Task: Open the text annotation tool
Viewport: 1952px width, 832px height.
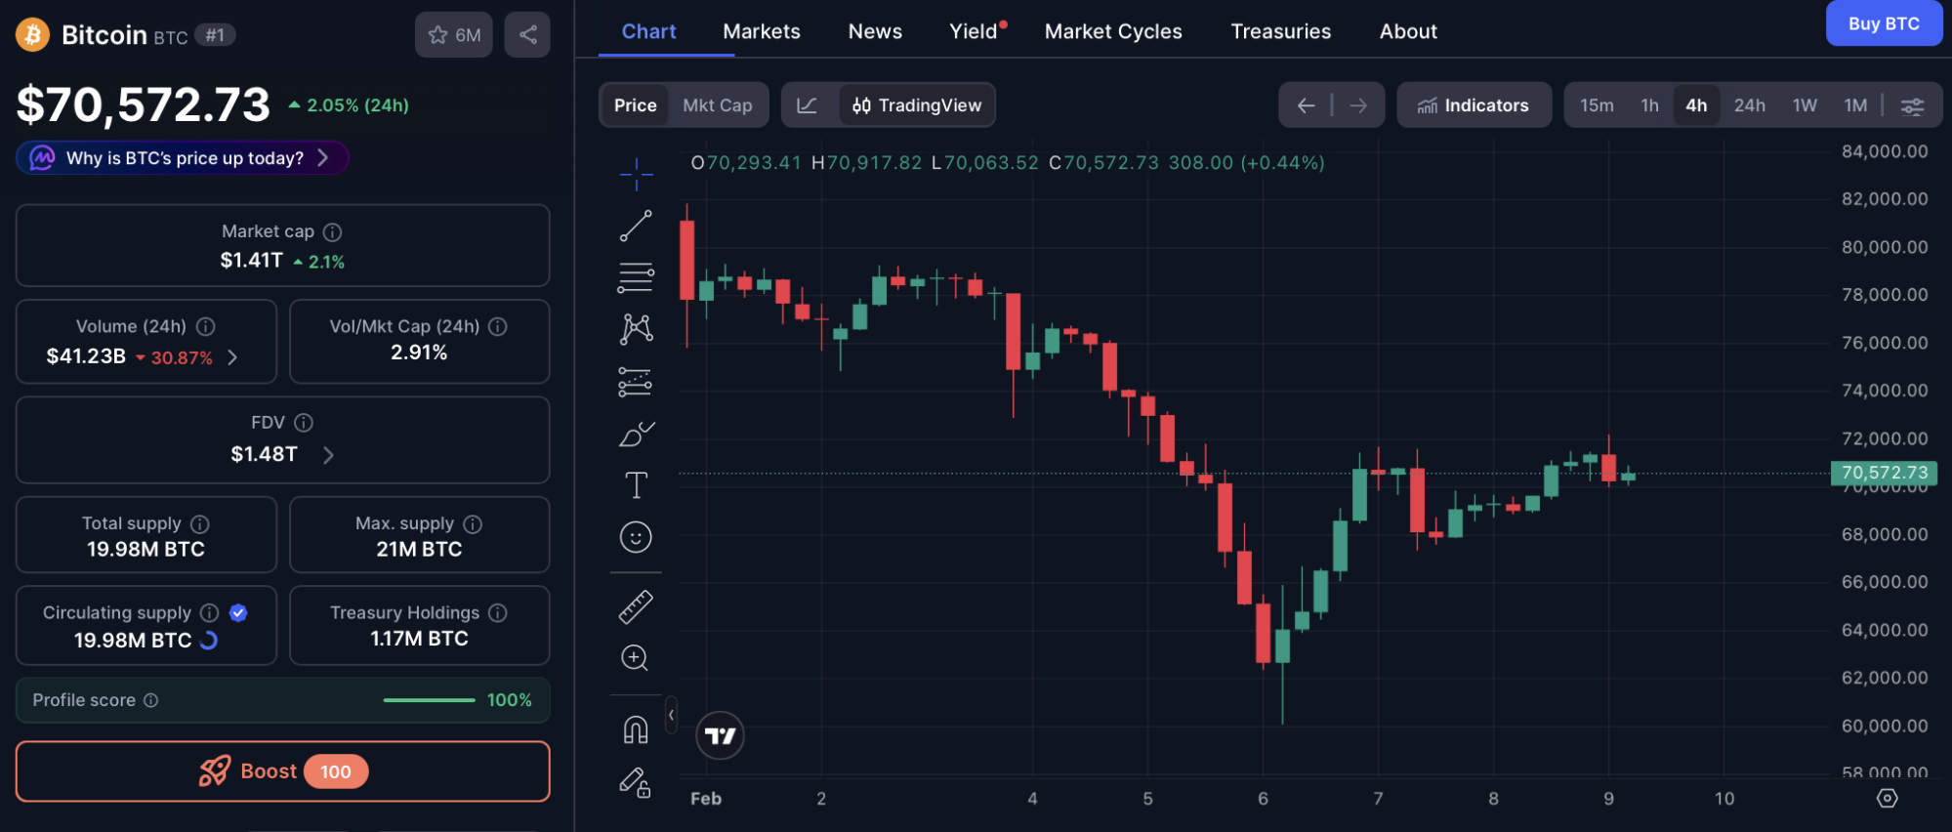Action: [x=636, y=485]
